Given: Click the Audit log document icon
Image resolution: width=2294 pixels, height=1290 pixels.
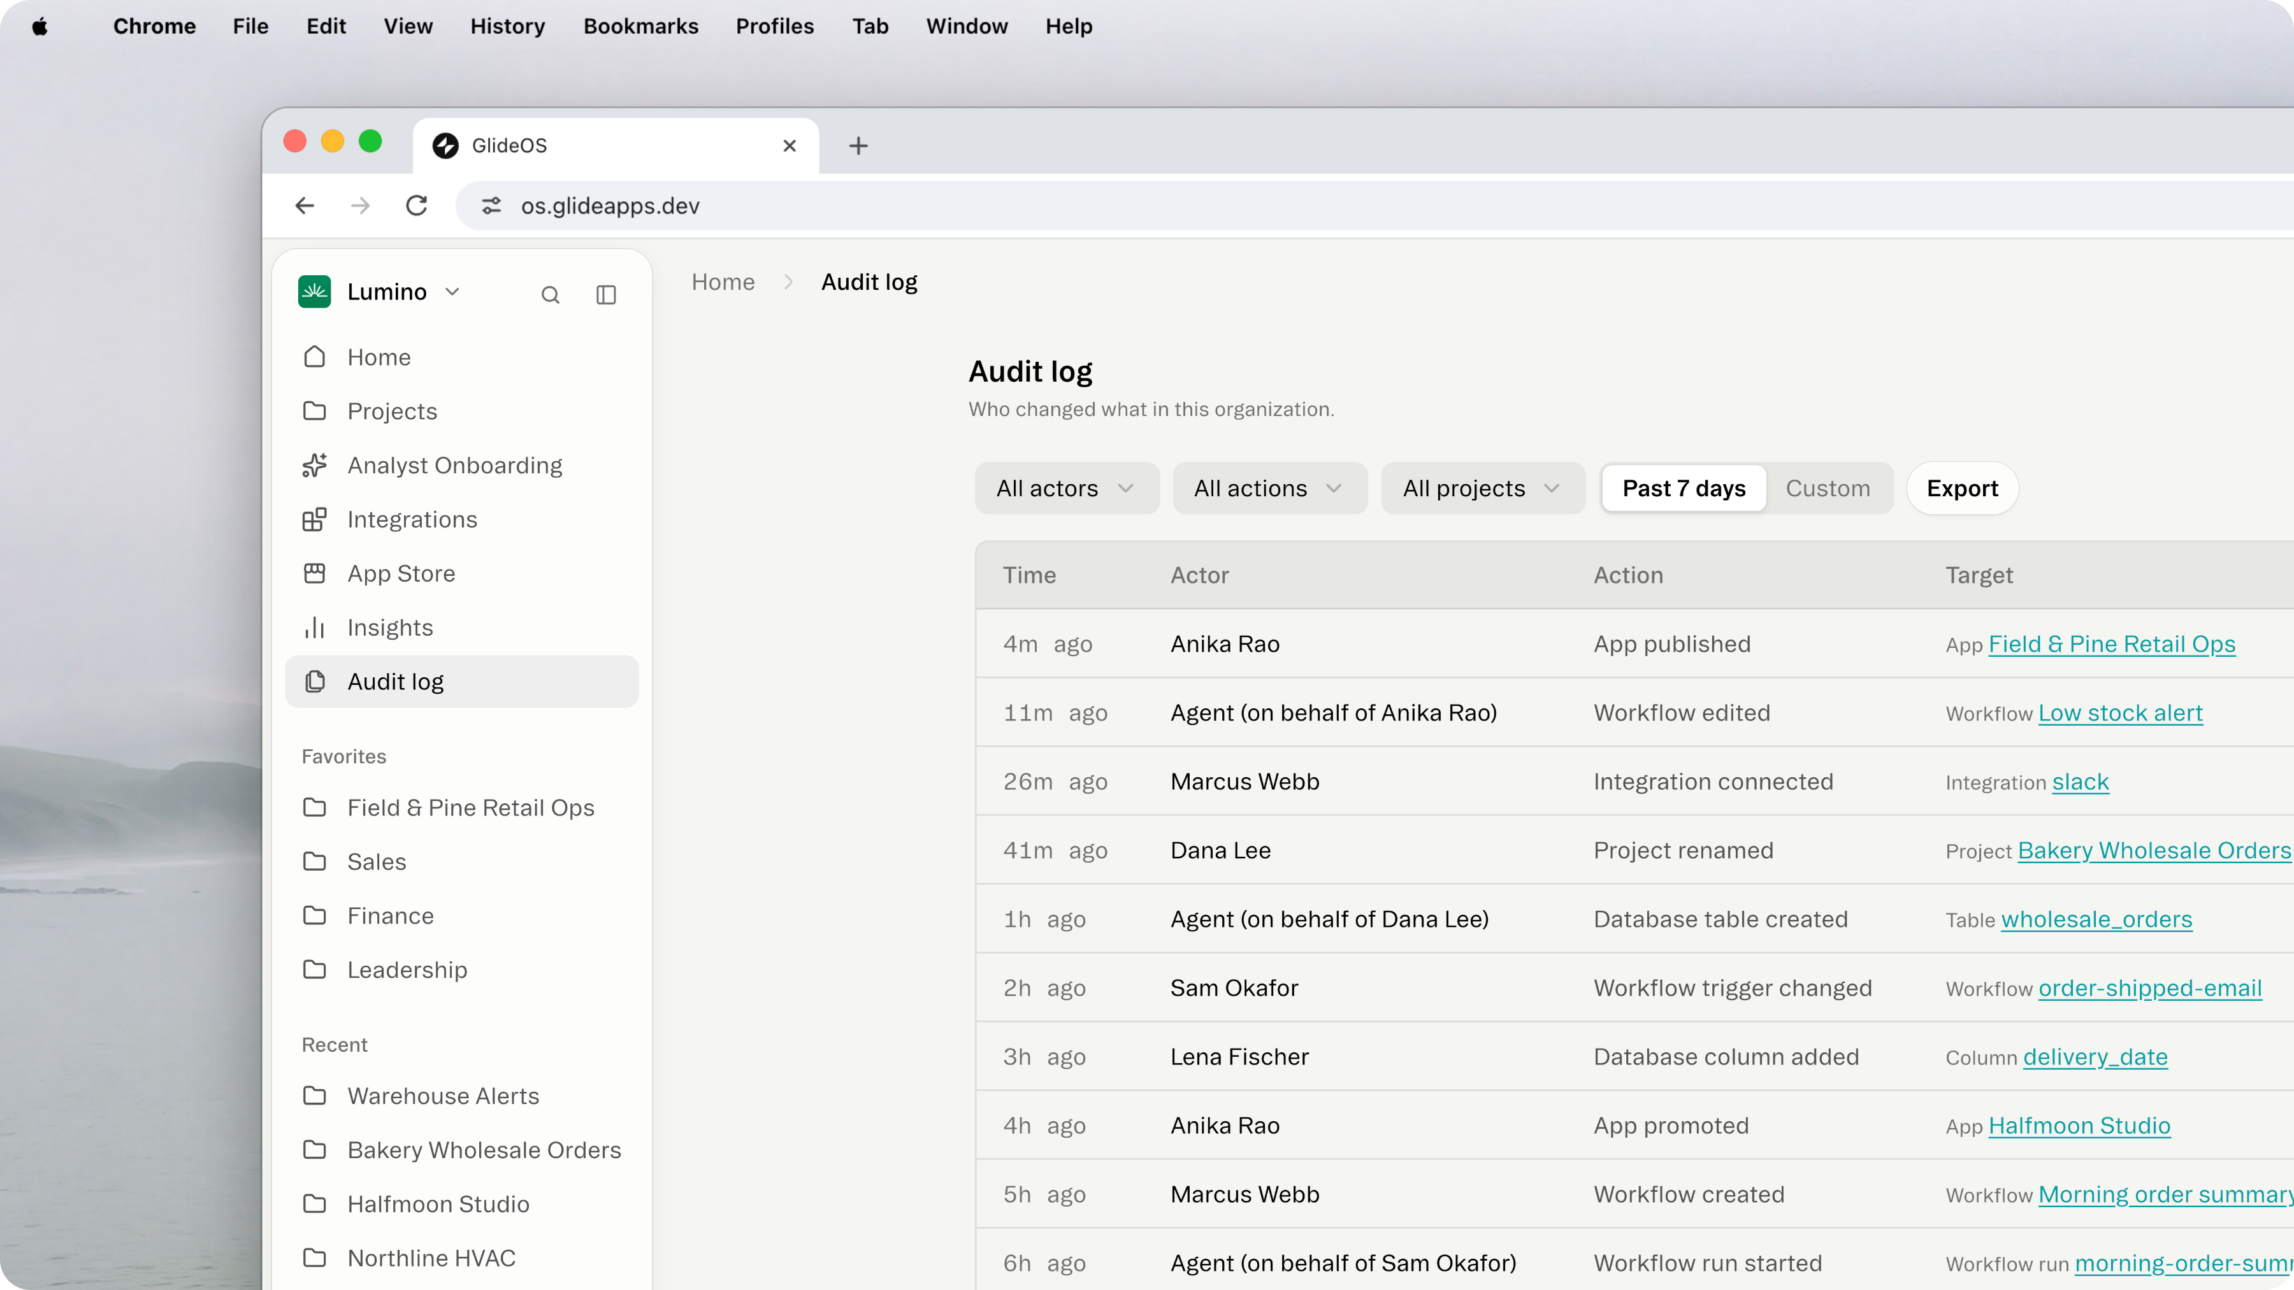Looking at the screenshot, I should pos(314,682).
